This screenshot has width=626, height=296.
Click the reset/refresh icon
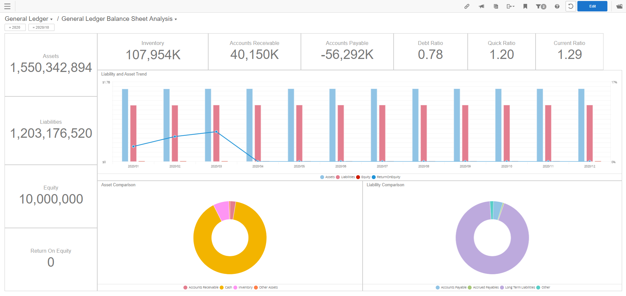pos(571,6)
